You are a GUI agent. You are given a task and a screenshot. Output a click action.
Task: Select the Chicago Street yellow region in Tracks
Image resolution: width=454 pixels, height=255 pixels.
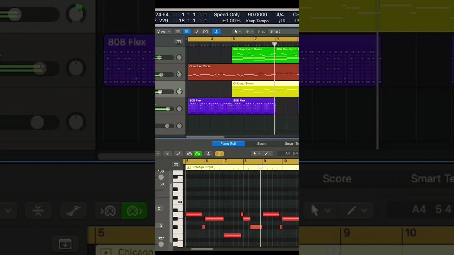(265, 89)
